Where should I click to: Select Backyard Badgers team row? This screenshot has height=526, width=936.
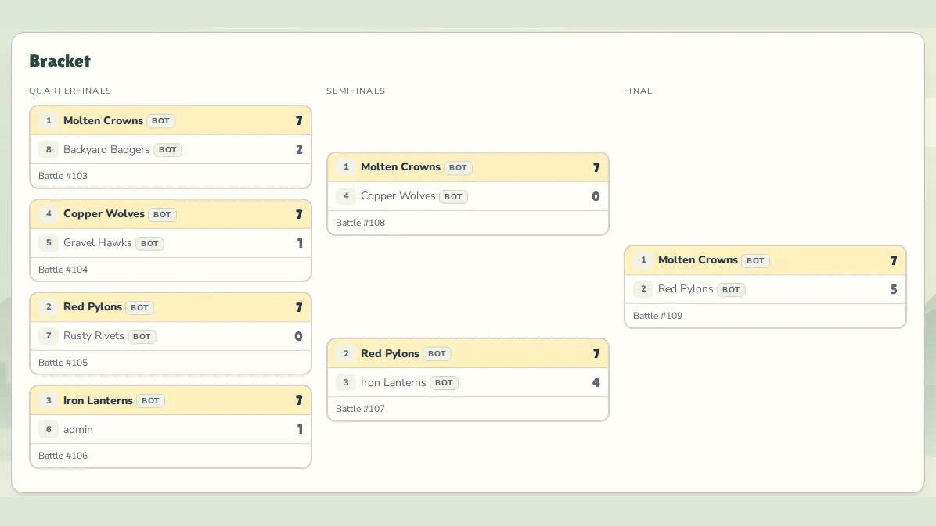[x=170, y=150]
